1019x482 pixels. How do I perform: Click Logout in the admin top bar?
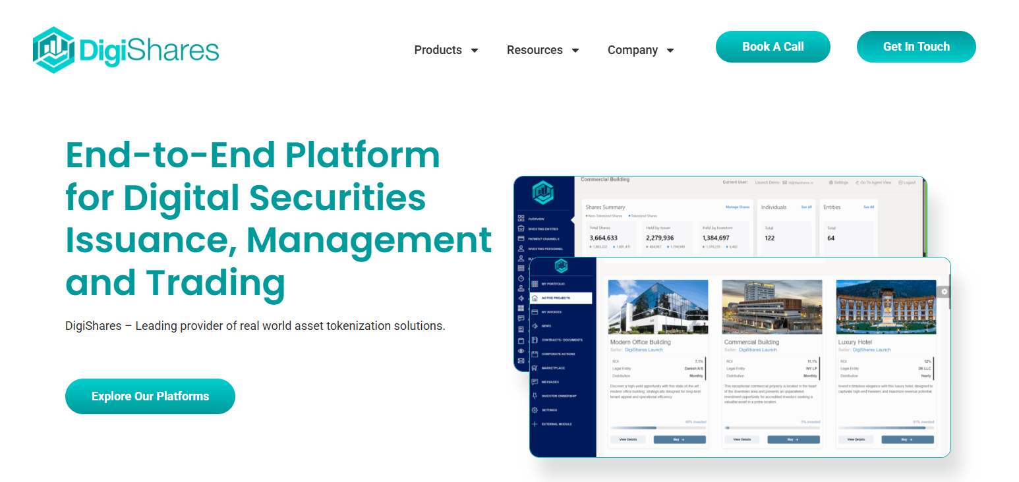[906, 182]
